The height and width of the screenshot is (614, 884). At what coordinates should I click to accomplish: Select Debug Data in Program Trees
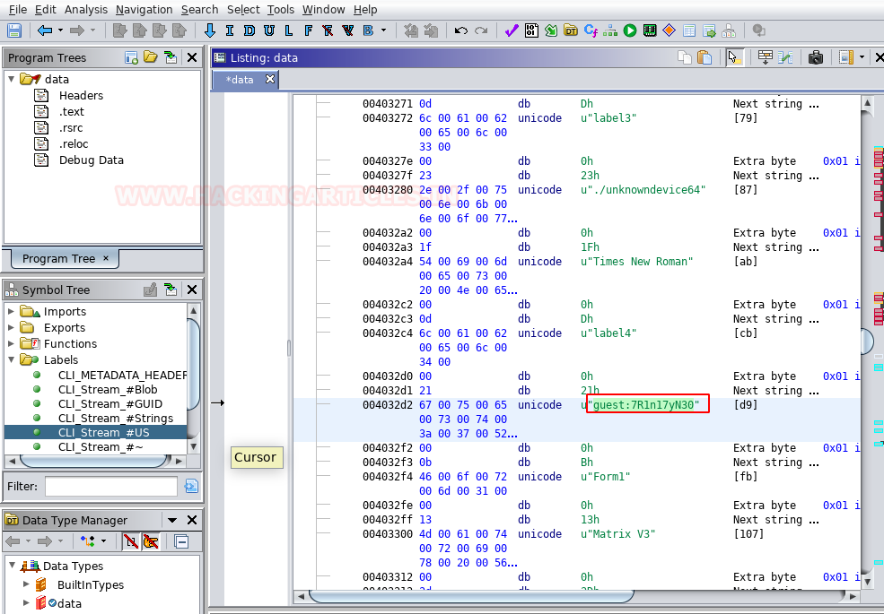click(x=91, y=160)
